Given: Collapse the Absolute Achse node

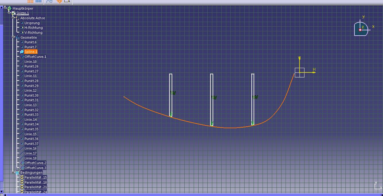Looking at the screenshot, I should [13, 18].
